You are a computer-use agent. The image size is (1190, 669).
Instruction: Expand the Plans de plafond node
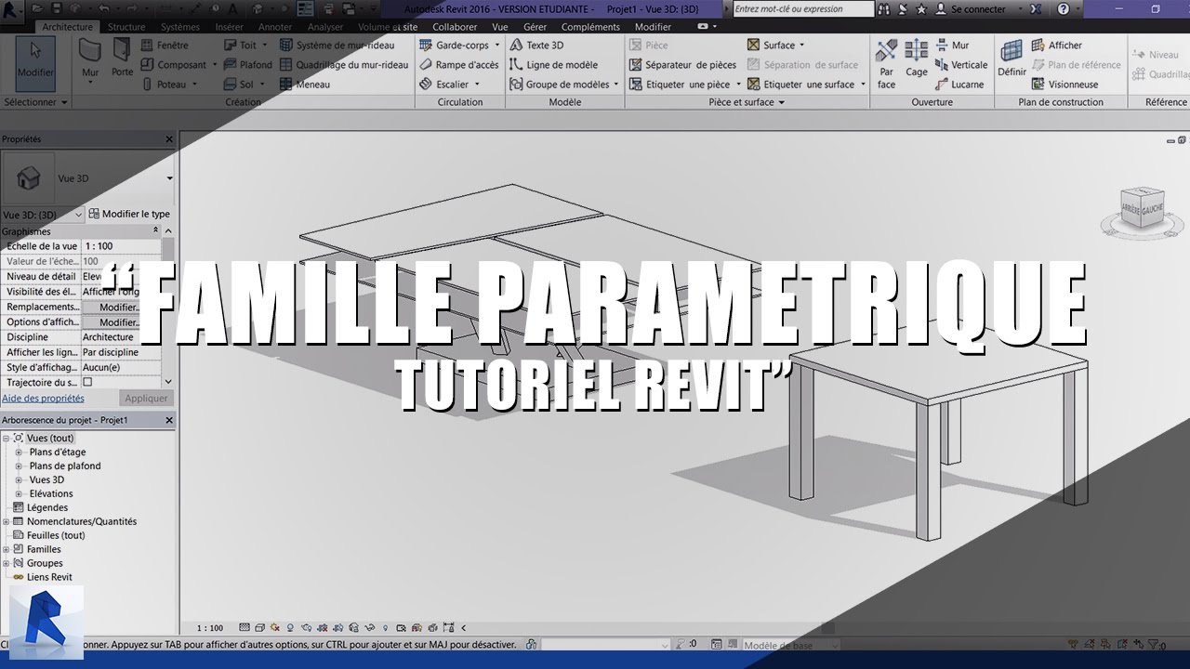click(x=19, y=466)
